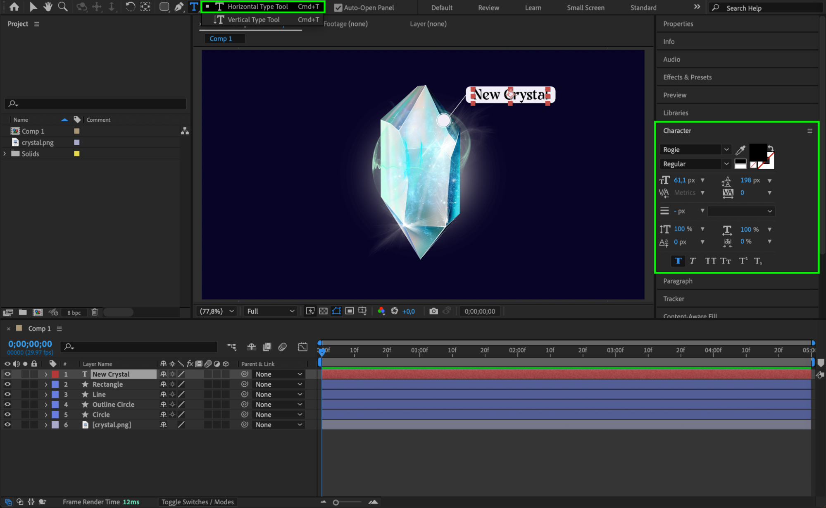The width and height of the screenshot is (826, 508).
Task: Hide the New Crystal layer
Action: tap(7, 374)
